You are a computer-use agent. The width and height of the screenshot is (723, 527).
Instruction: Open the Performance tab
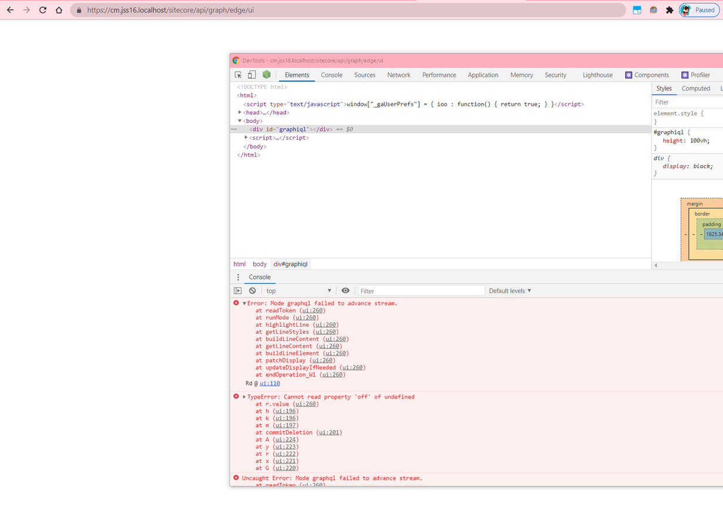439,75
